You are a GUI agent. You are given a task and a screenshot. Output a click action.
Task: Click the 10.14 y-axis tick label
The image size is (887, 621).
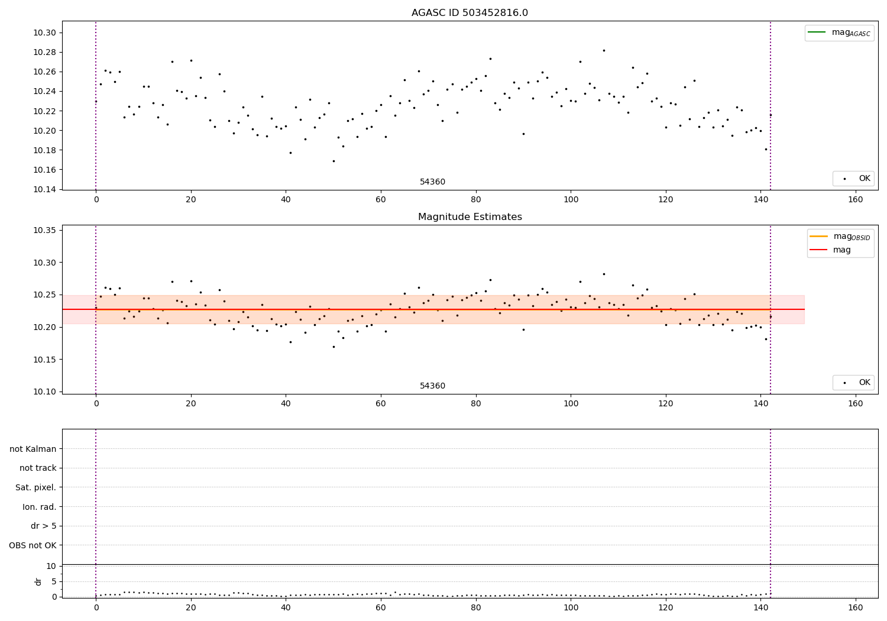45,189
